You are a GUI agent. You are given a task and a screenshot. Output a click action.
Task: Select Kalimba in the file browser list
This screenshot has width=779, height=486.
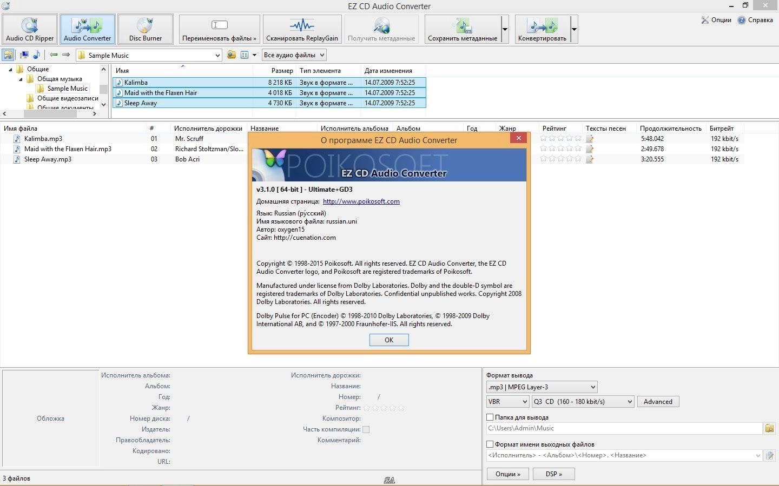(269, 83)
